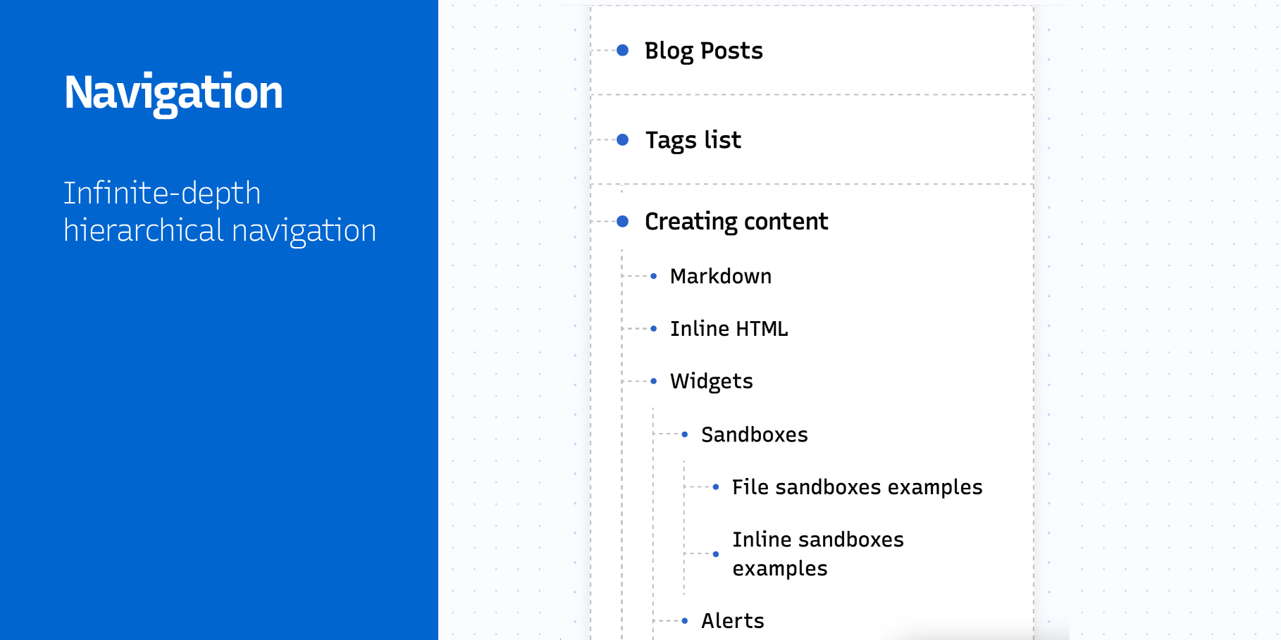Image resolution: width=1281 pixels, height=640 pixels.
Task: Click the small bullet before Widgets
Action: point(654,381)
